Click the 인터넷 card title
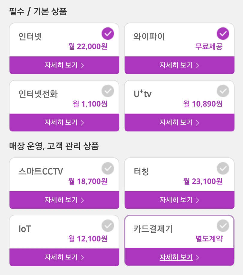Viewport: 243px width, 275px height. pyautogui.click(x=30, y=37)
